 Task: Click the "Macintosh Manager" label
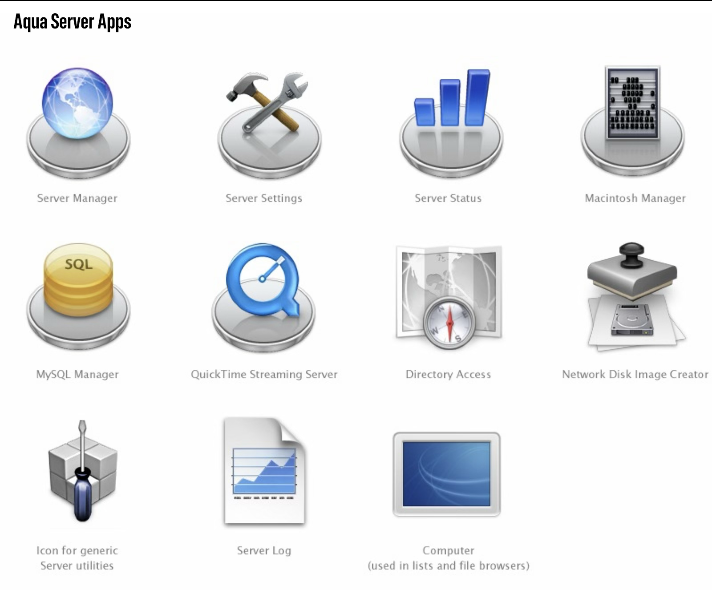(x=635, y=198)
